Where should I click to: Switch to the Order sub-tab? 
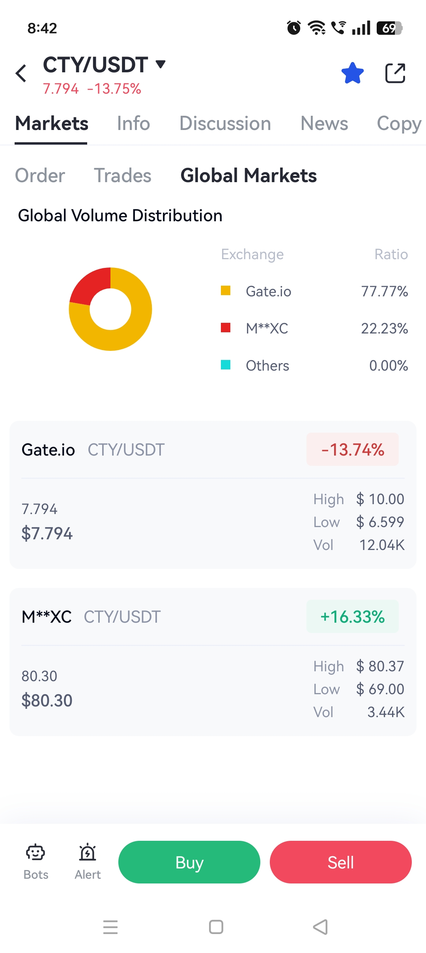coord(40,175)
